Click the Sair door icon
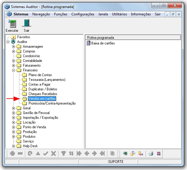Image resolution: width=187 pixels, height=170 pixels. [x=26, y=23]
